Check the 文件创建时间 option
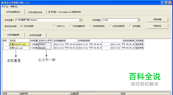The image size is (173, 95). (x=71, y=26)
